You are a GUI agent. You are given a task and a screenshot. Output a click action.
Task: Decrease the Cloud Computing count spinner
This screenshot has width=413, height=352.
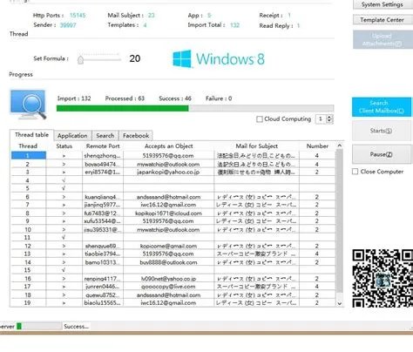(x=329, y=121)
